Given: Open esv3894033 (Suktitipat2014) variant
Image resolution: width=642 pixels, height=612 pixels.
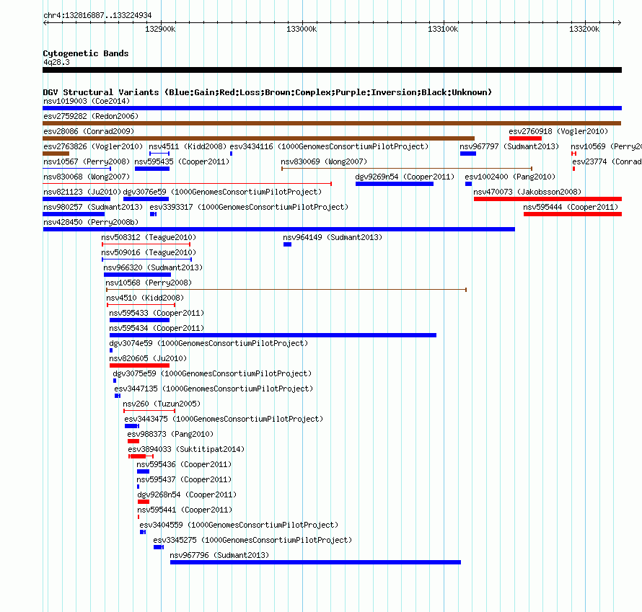Looking at the screenshot, I should (x=186, y=449).
